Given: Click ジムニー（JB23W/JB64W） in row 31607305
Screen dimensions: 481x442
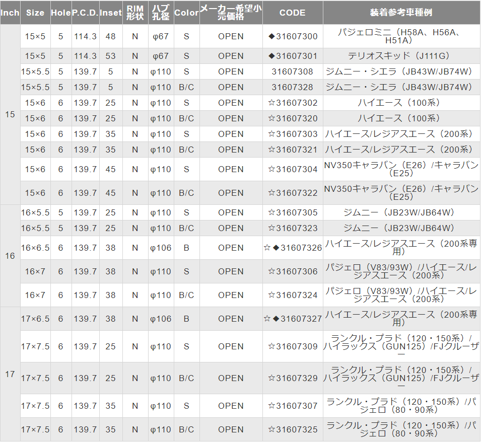Looking at the screenshot, I should tap(401, 213).
